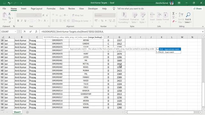The height and width of the screenshot is (115, 205).
Task: Open Conditional Formatting menu
Action: (x=124, y=18)
